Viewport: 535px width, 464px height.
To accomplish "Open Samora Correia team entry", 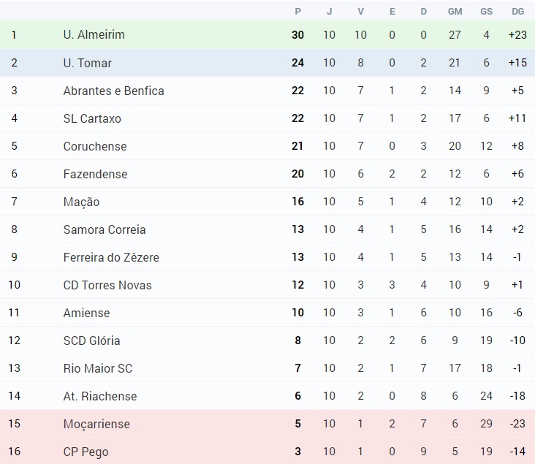I will tap(105, 229).
